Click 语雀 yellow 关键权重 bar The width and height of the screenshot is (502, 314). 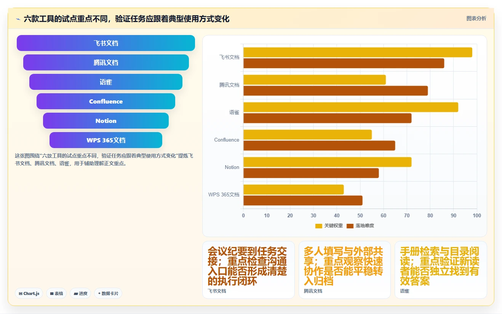point(351,107)
